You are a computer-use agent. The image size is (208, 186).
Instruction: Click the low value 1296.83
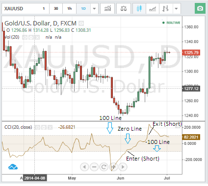click(x=62, y=30)
